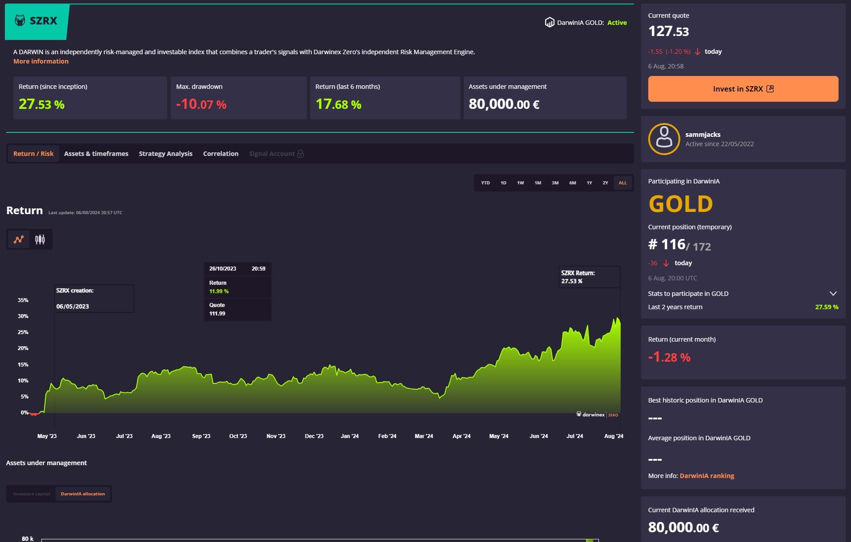
Task: Open the More information link
Action: [41, 61]
